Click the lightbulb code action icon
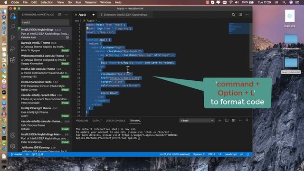Viewport: 304px width, 171px height. 87,28
